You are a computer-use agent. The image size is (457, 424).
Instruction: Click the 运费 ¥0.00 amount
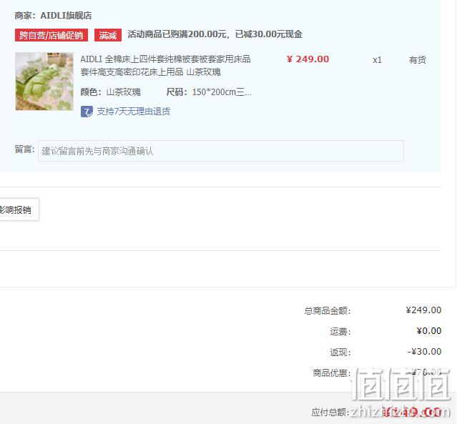[x=428, y=331]
